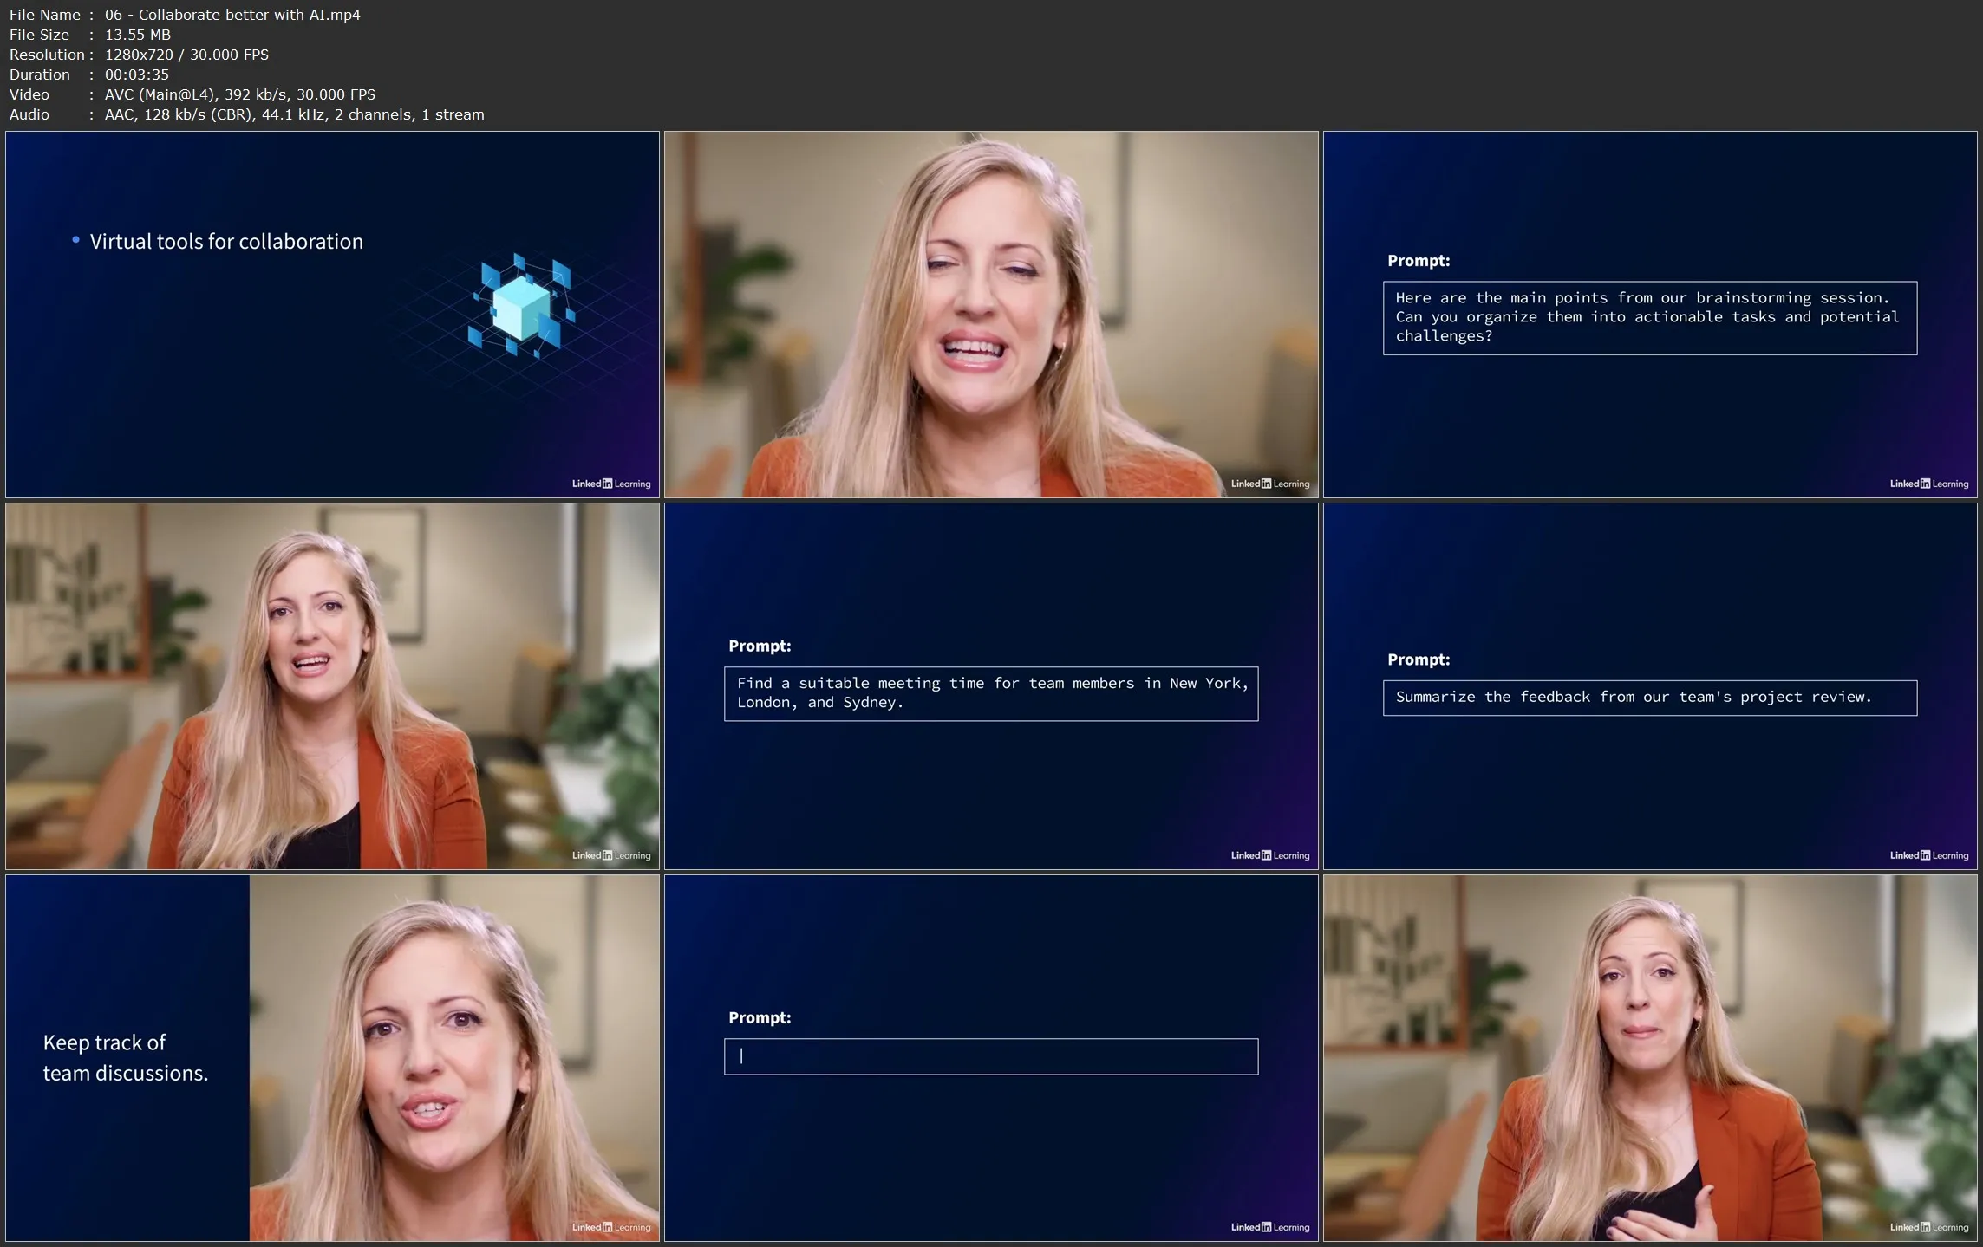Screen dimensions: 1983x1247
Task: Click the Keep track of team discussions text
Action: pos(126,1058)
